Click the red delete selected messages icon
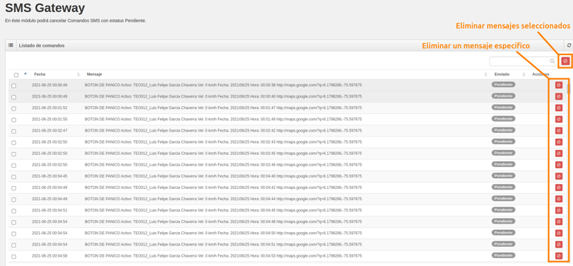The height and width of the screenshot is (266, 573). [x=565, y=61]
